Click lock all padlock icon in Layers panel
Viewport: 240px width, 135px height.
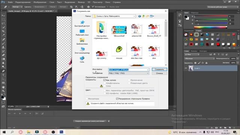coord(206,63)
